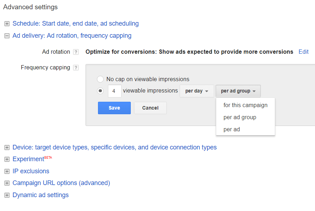Choose 'for this campaign' from the menu
This screenshot has width=315, height=211.
pos(245,105)
